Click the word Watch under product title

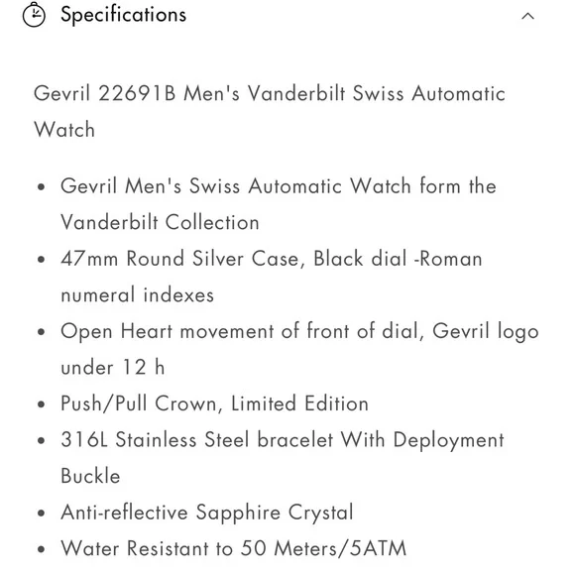64,130
